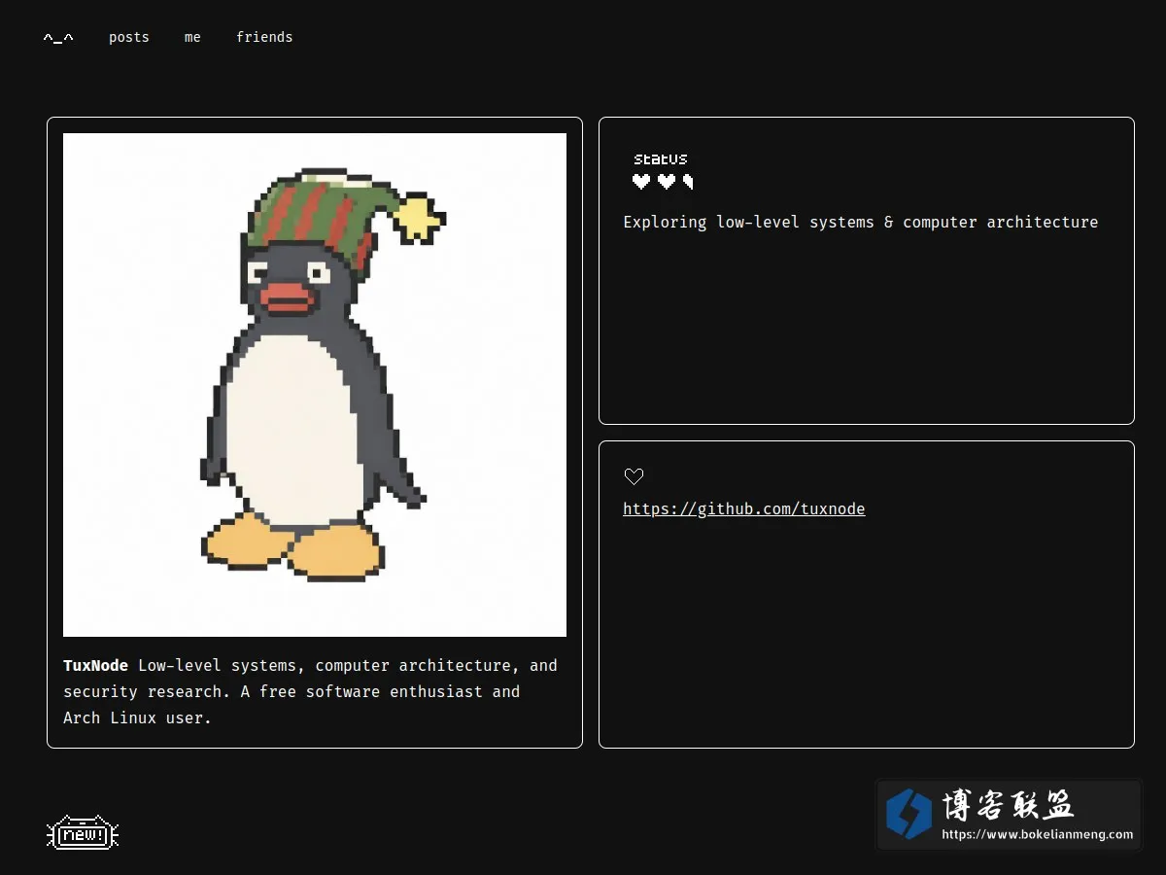1166x875 pixels.
Task: Click the pixel 'new!' badge icon
Action: 83,833
